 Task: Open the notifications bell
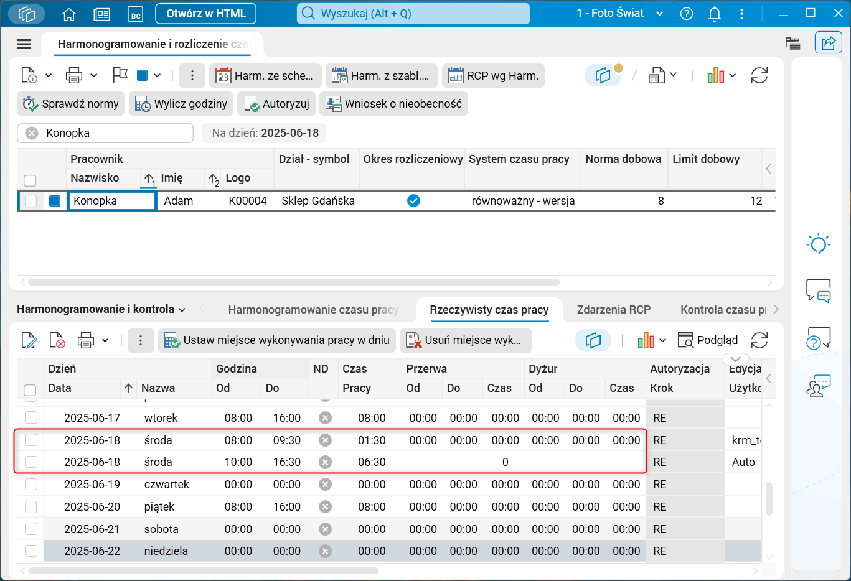pyautogui.click(x=715, y=14)
